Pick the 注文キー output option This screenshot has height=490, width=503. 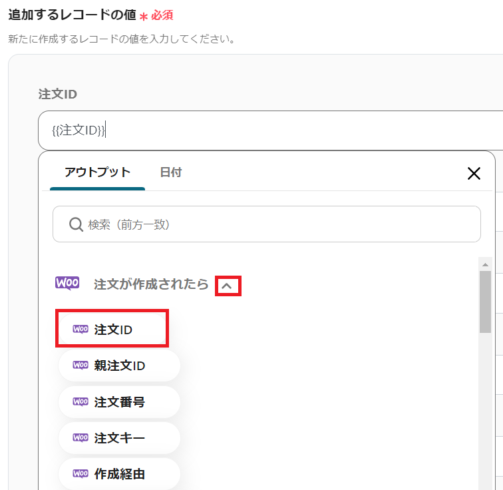coord(120,438)
